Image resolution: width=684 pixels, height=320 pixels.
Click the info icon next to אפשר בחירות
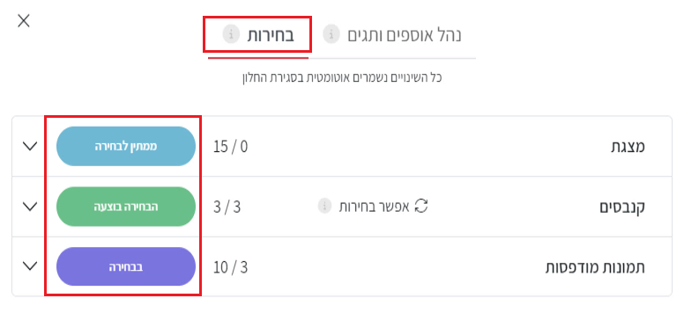click(324, 206)
